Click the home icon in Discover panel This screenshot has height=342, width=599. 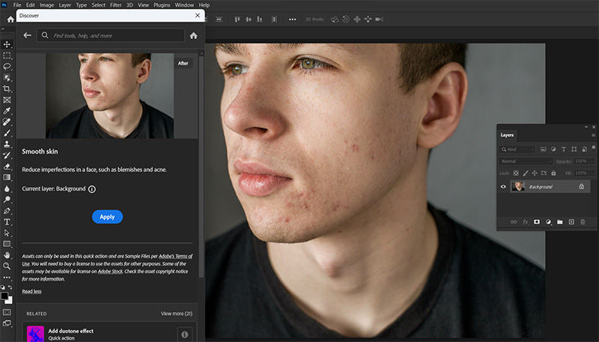tap(194, 35)
